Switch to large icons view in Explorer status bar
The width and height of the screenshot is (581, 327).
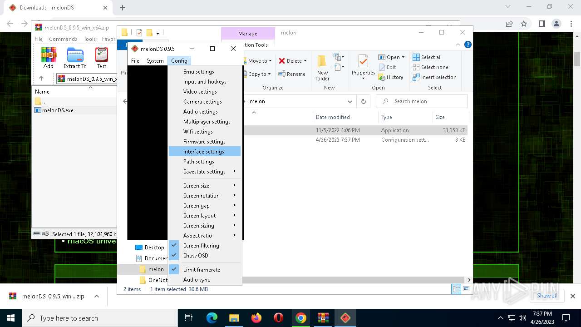[466, 289]
